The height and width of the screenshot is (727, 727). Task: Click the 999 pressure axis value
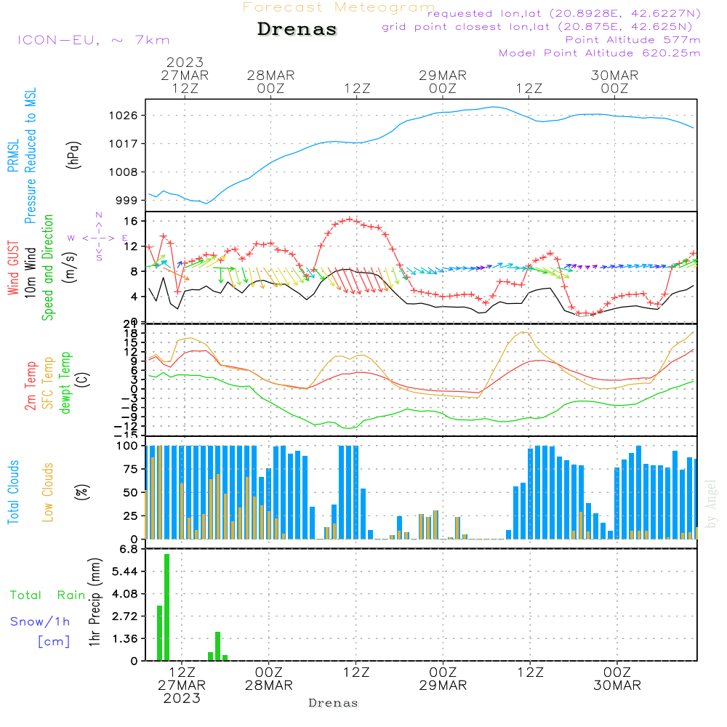(x=126, y=201)
